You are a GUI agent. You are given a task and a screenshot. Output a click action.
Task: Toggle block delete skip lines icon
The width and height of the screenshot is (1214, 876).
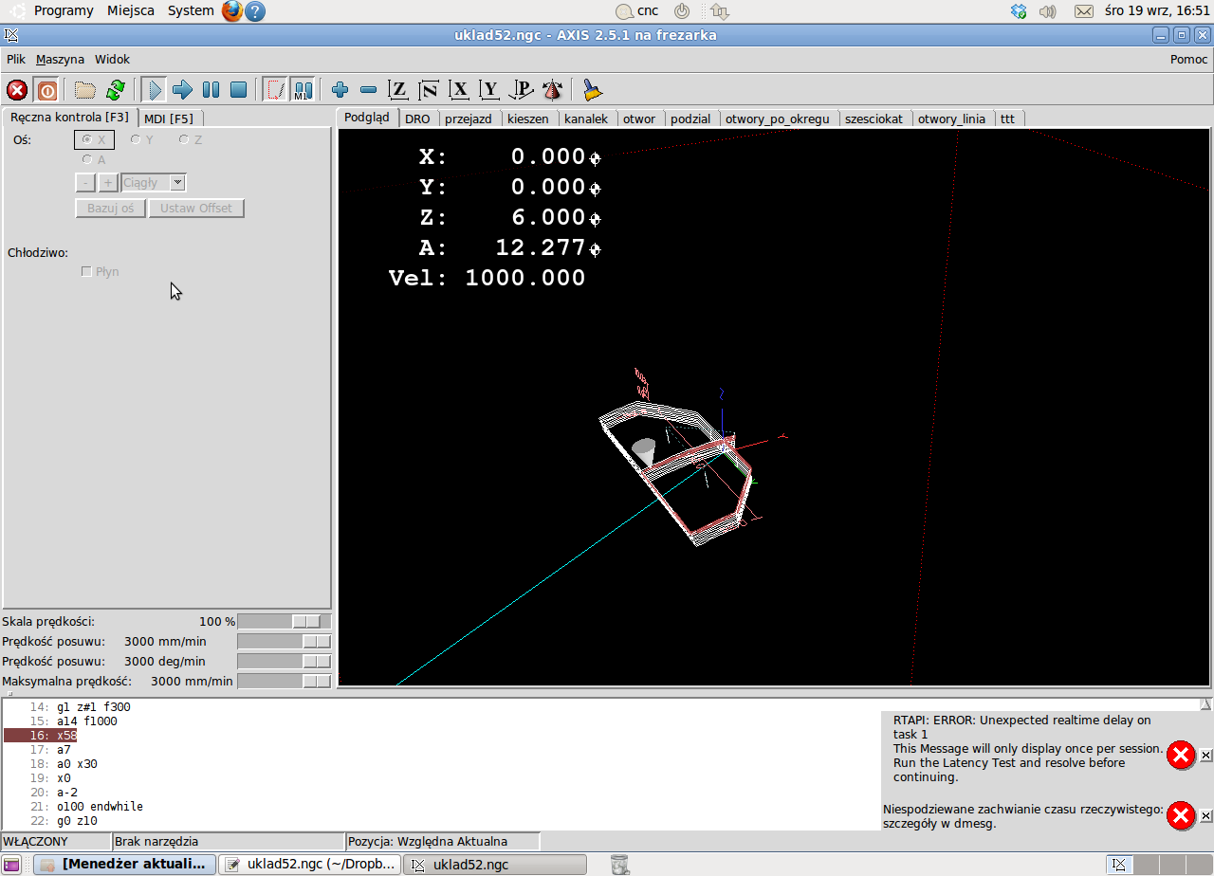point(275,90)
